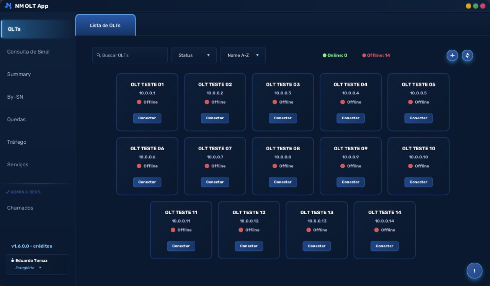Click Conectar on OLT TESTE 09
490x286 pixels.
pos(351,182)
